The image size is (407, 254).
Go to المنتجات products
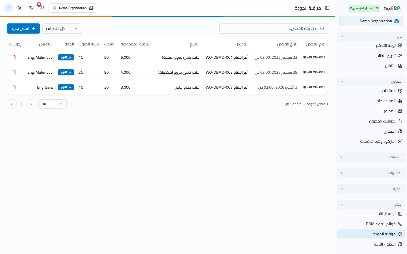pos(371,91)
